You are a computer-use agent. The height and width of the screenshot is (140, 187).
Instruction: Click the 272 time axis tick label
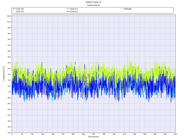pyautogui.click(x=93, y=134)
